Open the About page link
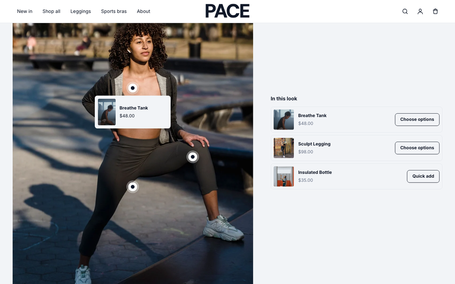This screenshot has width=455, height=284. [144, 11]
